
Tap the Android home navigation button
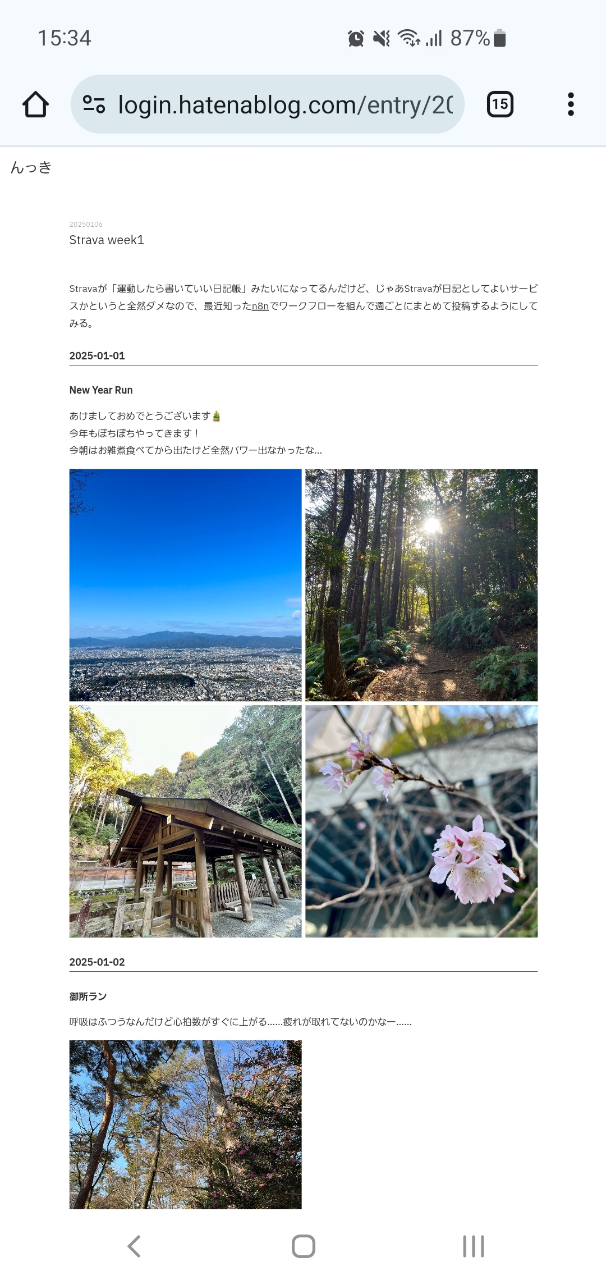303,1246
